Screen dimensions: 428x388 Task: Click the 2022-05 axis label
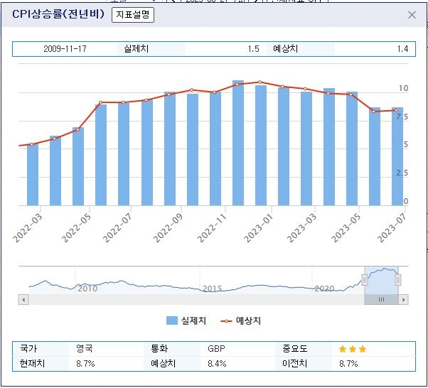click(x=77, y=228)
